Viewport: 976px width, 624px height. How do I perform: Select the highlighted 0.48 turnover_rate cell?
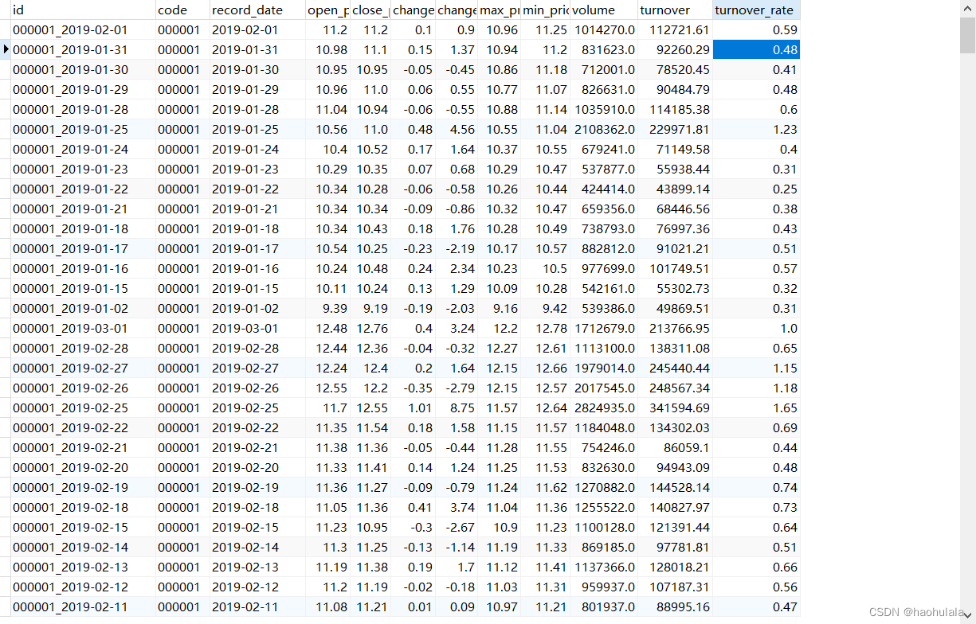pos(755,49)
